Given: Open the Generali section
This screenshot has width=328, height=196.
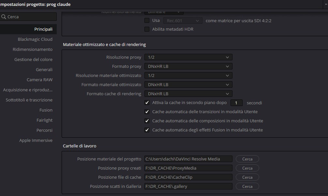Looking at the screenshot, I should 44,70.
